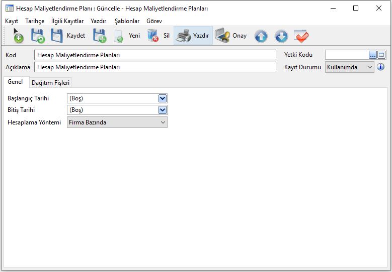This screenshot has height=272, width=392.
Task: Print using the Yazdır toolbar button
Action: point(193,36)
